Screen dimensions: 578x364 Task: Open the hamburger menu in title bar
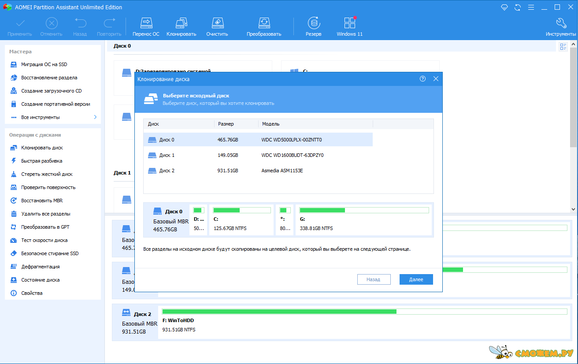pyautogui.click(x=531, y=7)
